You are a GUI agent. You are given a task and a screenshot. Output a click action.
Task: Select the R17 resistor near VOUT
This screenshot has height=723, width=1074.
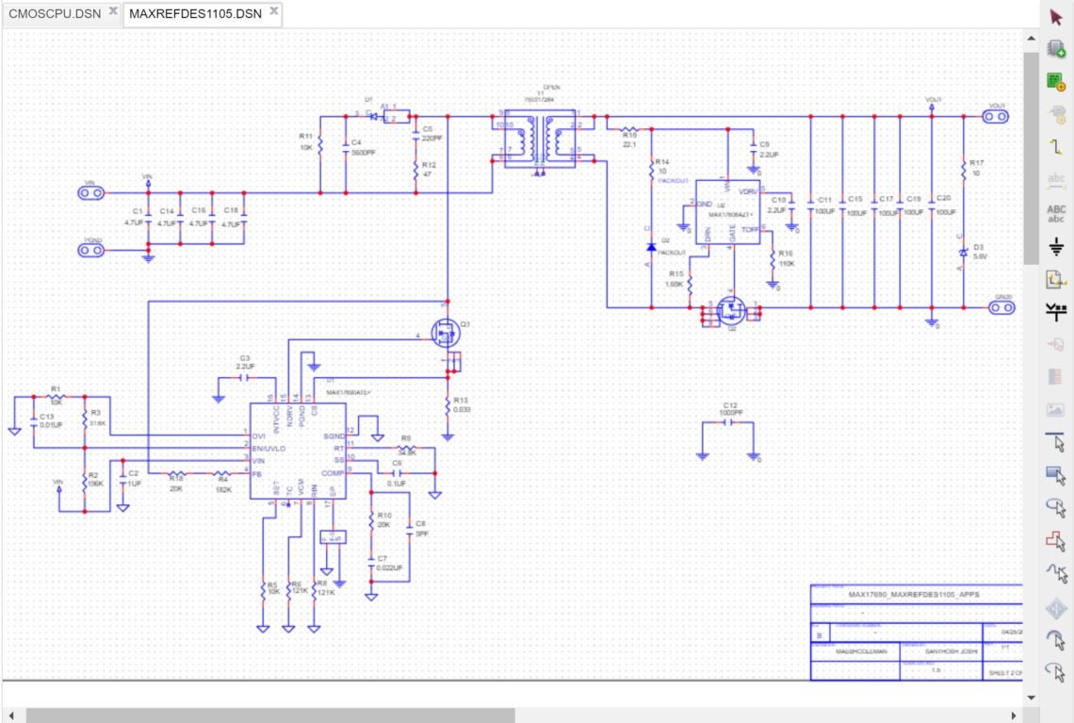[964, 170]
